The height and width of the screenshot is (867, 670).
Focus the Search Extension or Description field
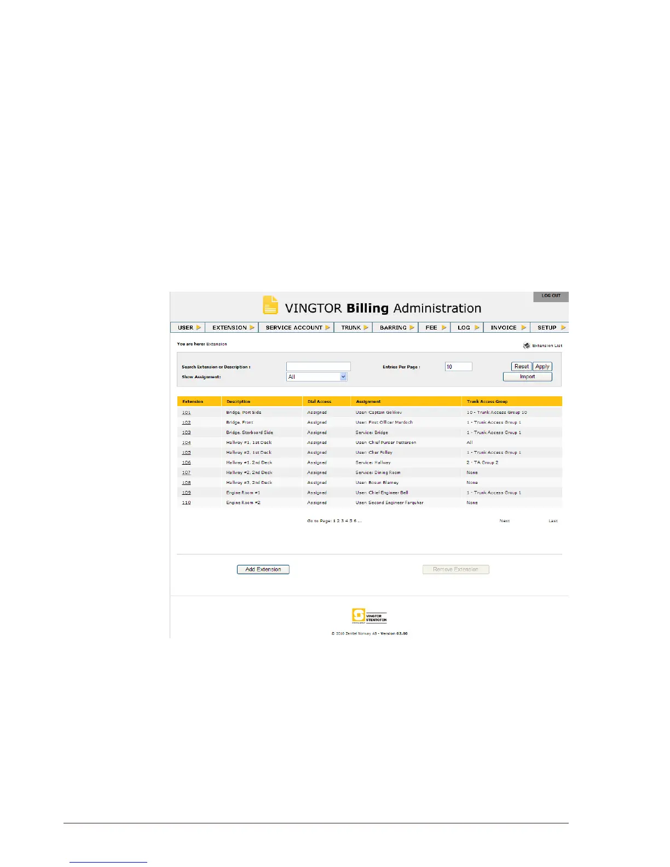tap(319, 367)
